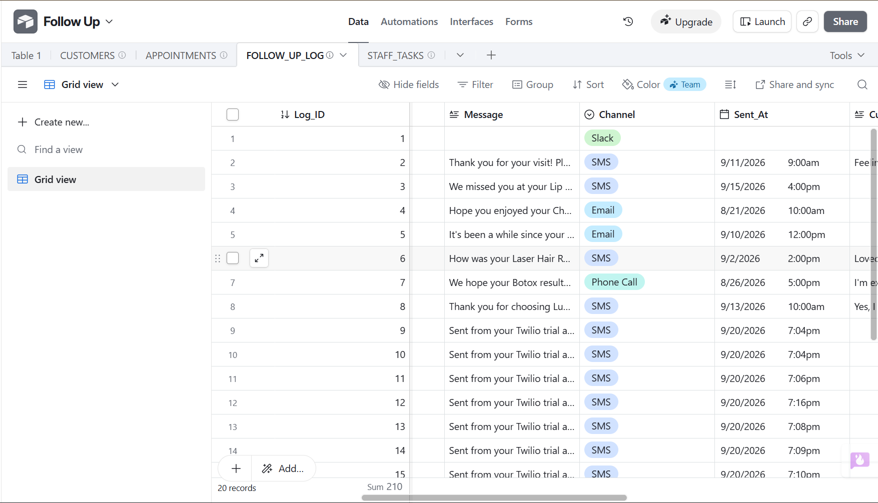Expand record 6 with the expand icon
Screen dimensions: 878x503
click(259, 258)
